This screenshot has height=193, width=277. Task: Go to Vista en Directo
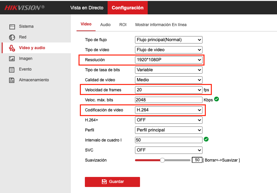87,8
